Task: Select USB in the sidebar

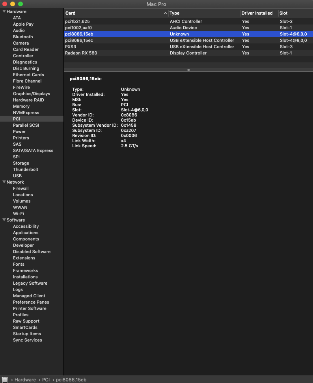Action: 17,176
